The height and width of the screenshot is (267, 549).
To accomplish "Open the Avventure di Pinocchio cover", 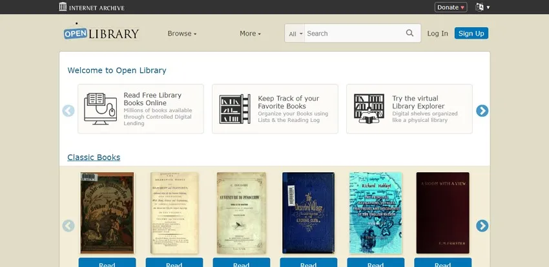I will [242, 213].
